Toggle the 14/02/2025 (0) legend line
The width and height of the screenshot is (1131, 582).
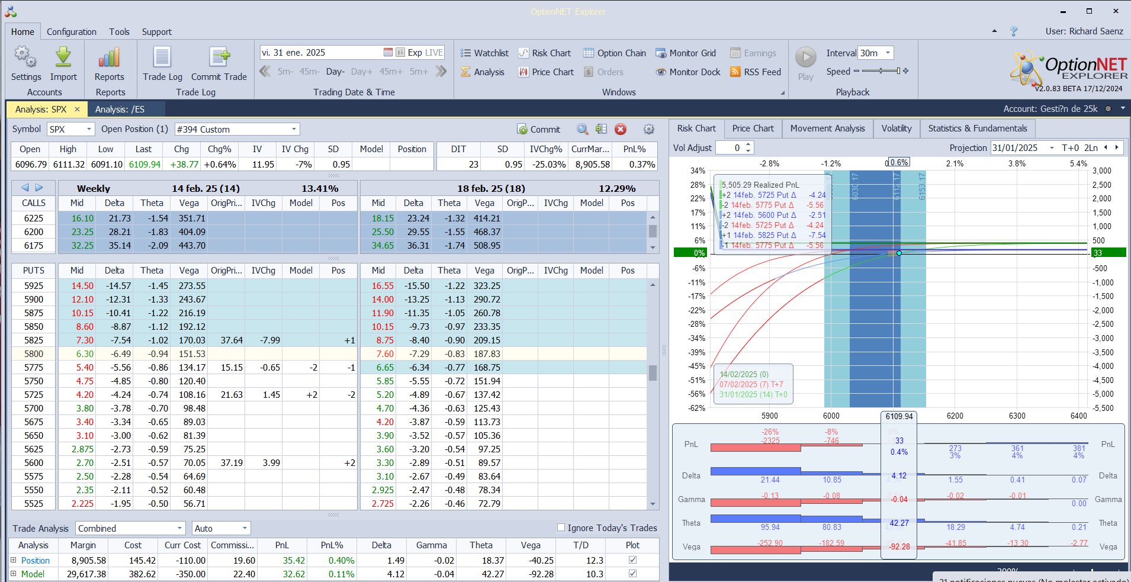(744, 374)
